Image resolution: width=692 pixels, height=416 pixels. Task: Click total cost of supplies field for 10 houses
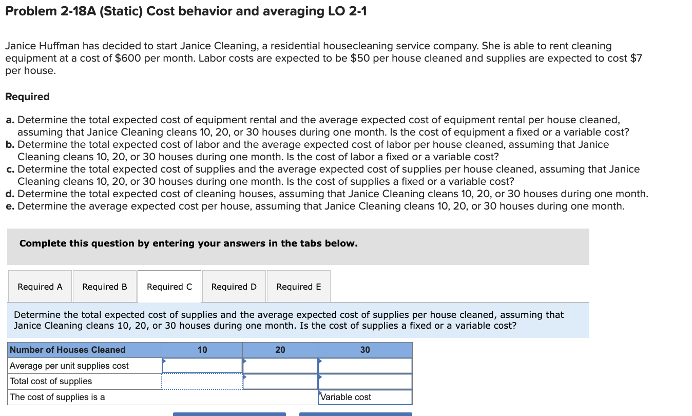pyautogui.click(x=202, y=381)
